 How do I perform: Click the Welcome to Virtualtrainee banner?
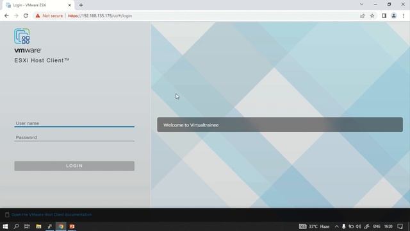tap(280, 125)
